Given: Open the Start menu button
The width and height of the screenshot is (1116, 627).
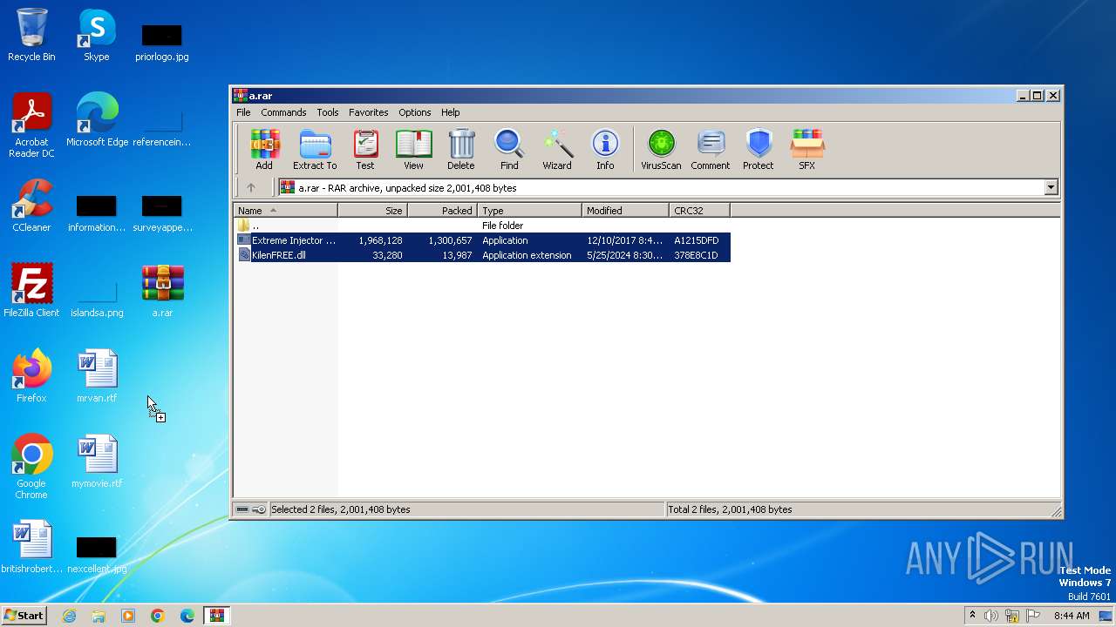Looking at the screenshot, I should [x=24, y=616].
